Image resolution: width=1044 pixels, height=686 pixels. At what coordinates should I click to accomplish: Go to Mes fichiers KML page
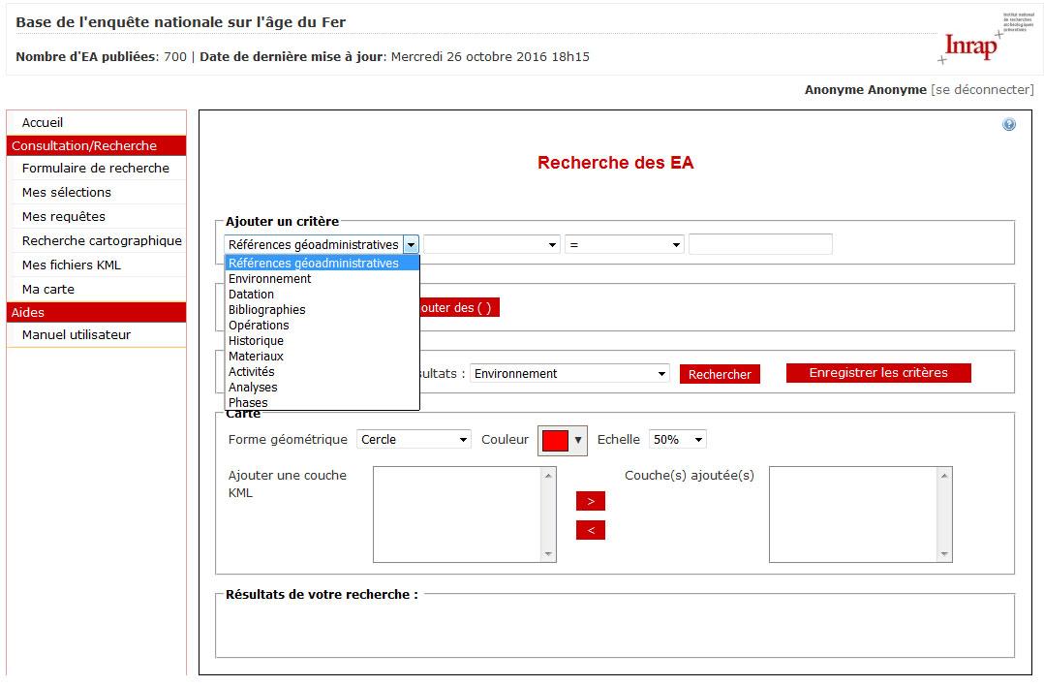pyautogui.click(x=72, y=265)
